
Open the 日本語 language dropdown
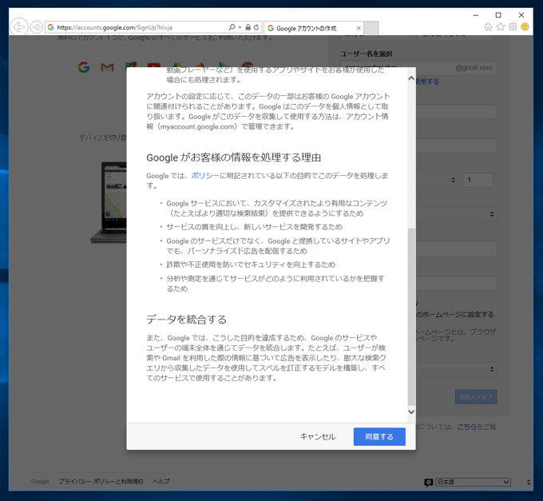tap(473, 482)
